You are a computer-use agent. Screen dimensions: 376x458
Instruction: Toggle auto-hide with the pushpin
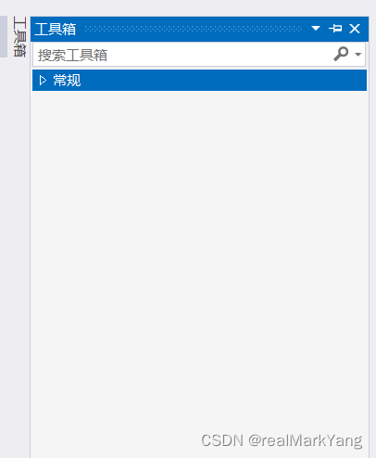click(335, 29)
